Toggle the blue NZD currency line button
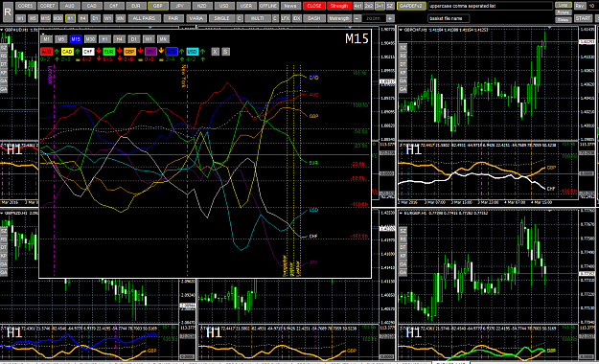The width and height of the screenshot is (599, 364). pos(172,52)
